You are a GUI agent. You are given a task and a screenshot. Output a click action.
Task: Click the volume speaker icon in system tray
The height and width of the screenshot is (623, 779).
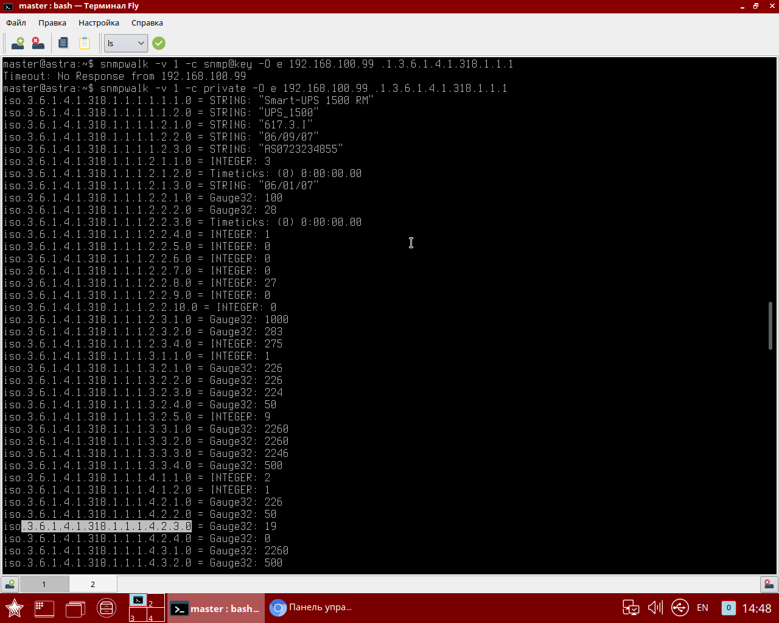pyautogui.click(x=655, y=607)
